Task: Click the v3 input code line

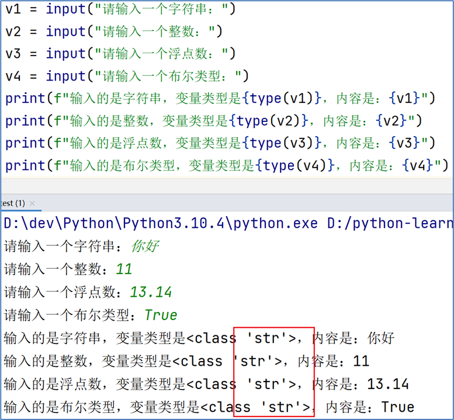Action: pyautogui.click(x=120, y=54)
